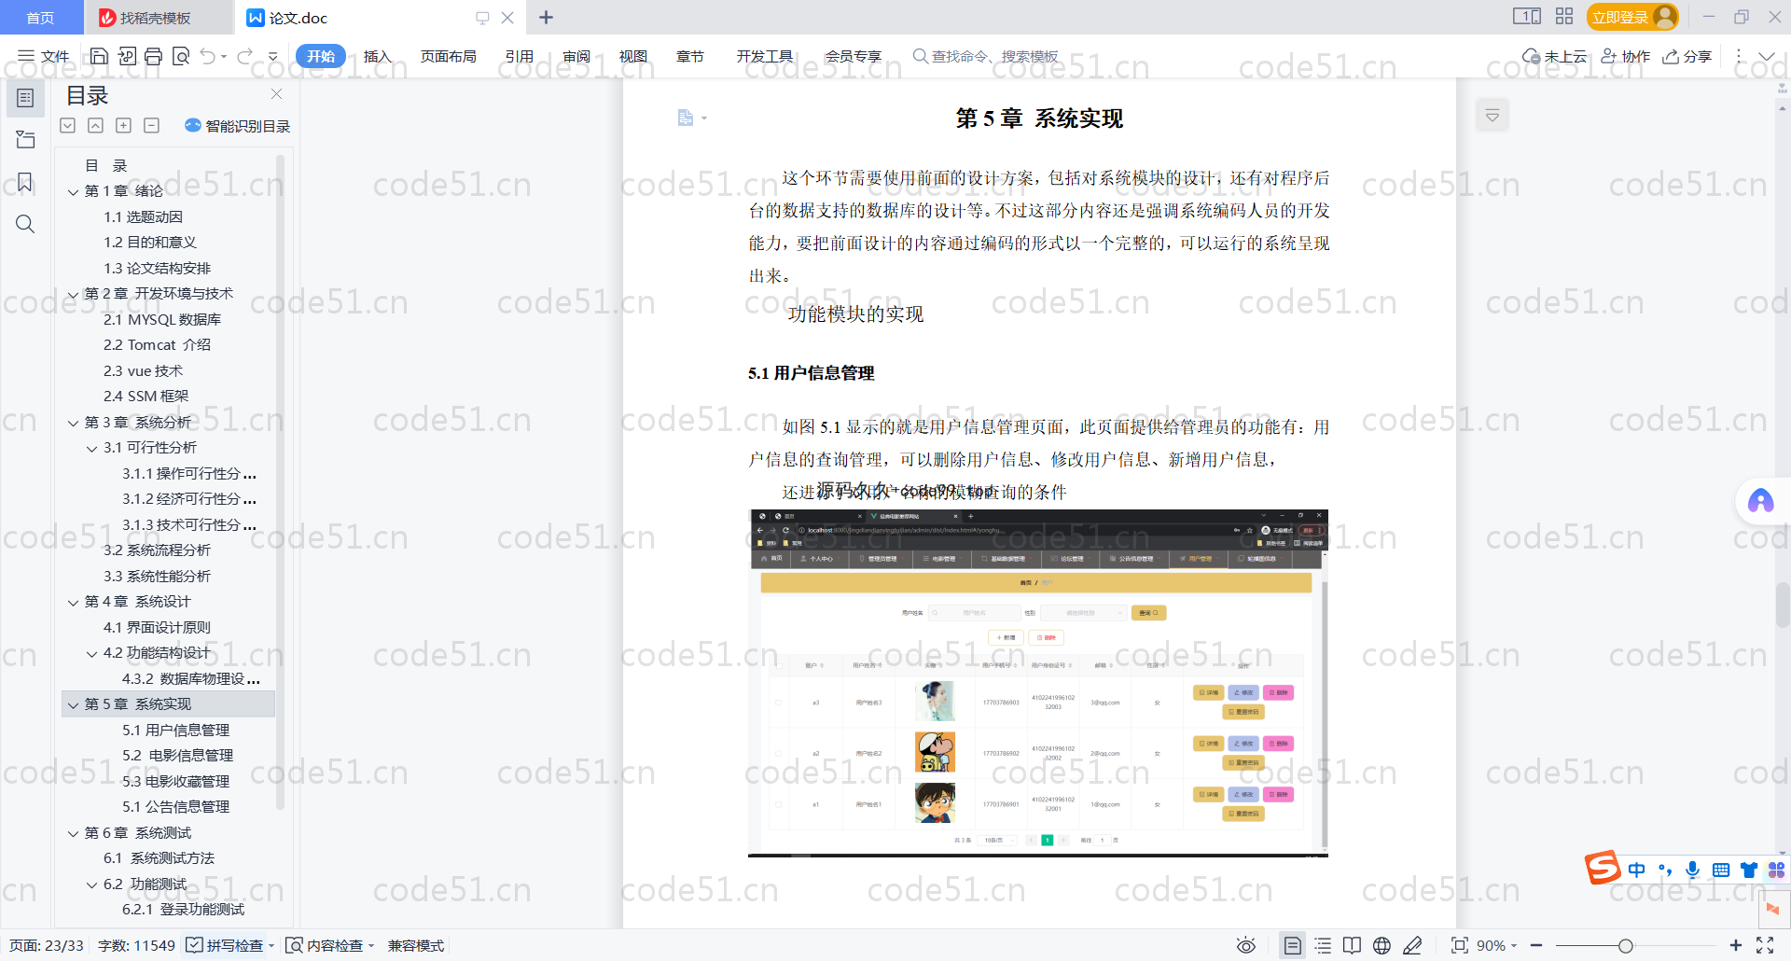Click the microphone icon in input toolbar

click(x=1693, y=870)
